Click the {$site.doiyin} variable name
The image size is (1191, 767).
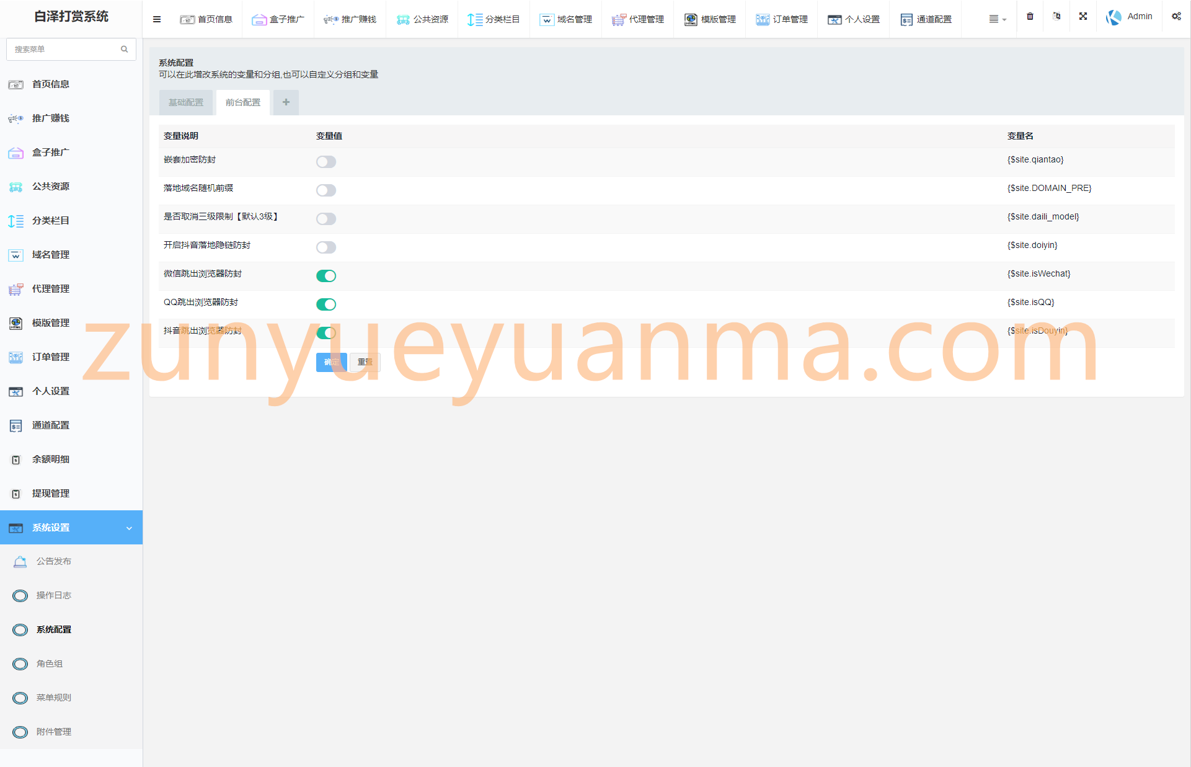coord(1032,246)
